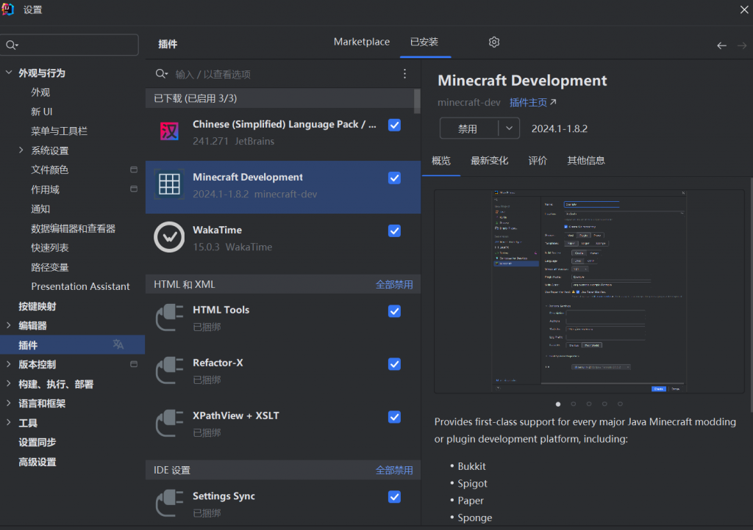Focus the settings search field
Screen dimensions: 753x530
(x=70, y=45)
